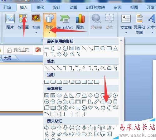Select the cloud shape
This screenshot has width=156, height=140.
click(115, 107)
